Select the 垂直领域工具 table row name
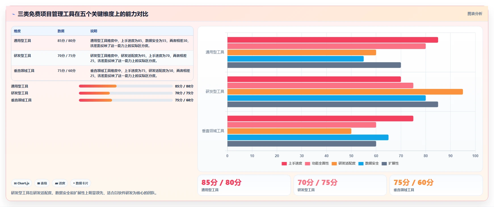 [x=24, y=71]
